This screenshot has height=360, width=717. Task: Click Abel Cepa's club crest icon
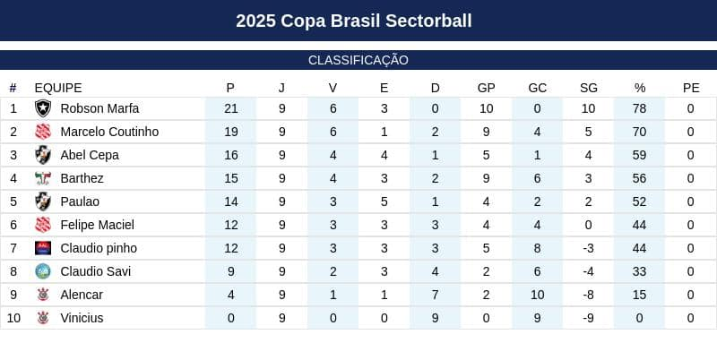tap(43, 155)
